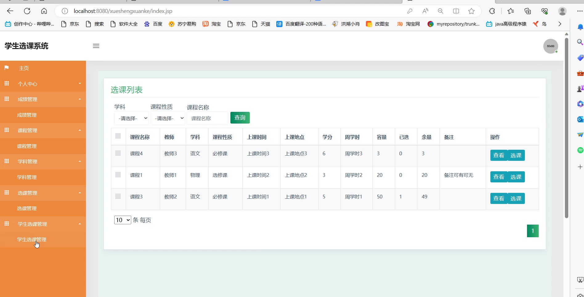Screen dimensions: 584x297
Task: Open split screen view icon
Action: tap(456, 11)
